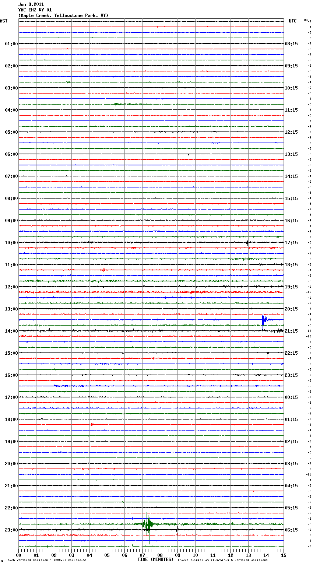
Task: Click the '08:15' UTC time label
Action: pyautogui.click(x=291, y=44)
